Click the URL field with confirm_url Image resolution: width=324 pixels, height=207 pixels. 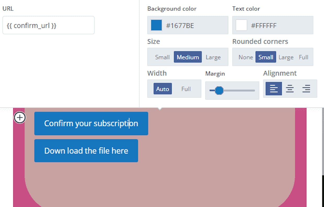point(48,25)
